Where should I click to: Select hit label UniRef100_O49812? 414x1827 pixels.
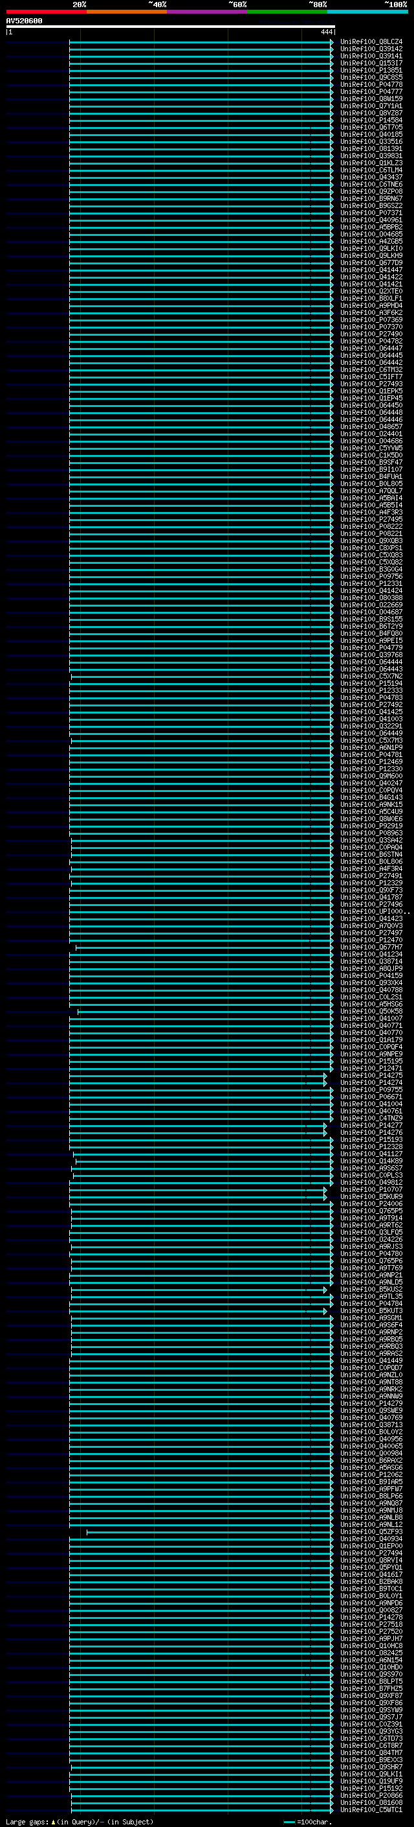[x=371, y=1182]
